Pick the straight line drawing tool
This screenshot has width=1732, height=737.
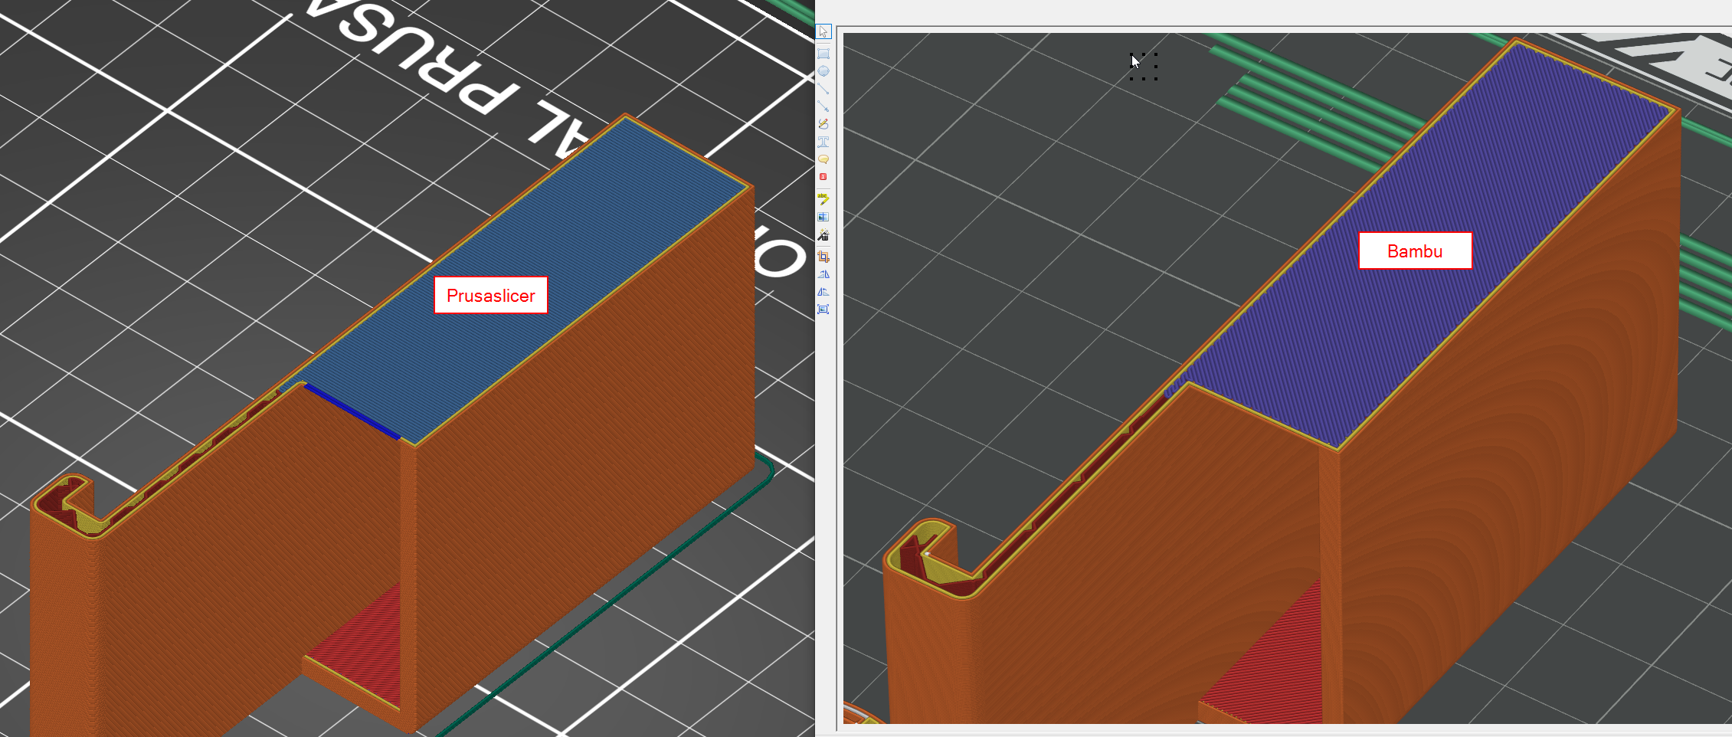point(823,89)
